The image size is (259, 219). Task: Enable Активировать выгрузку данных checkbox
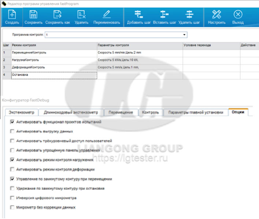(13, 131)
